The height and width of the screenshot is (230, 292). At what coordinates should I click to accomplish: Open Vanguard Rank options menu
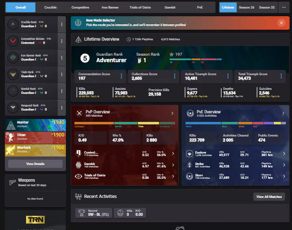pos(62,108)
